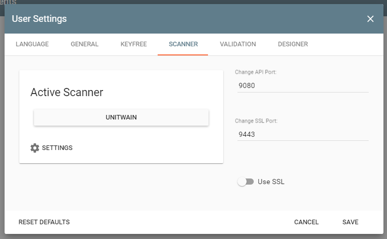Viewport: 387px width, 239px height.
Task: Click the SETTINGS text link
Action: point(57,148)
